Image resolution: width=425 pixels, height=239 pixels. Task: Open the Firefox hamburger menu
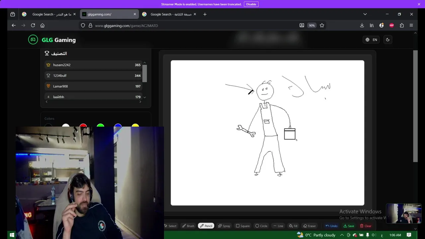point(411,26)
